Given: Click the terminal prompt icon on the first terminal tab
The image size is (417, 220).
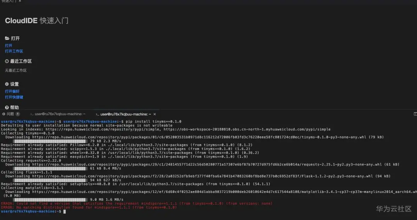Looking at the screenshot, I should [32, 114].
